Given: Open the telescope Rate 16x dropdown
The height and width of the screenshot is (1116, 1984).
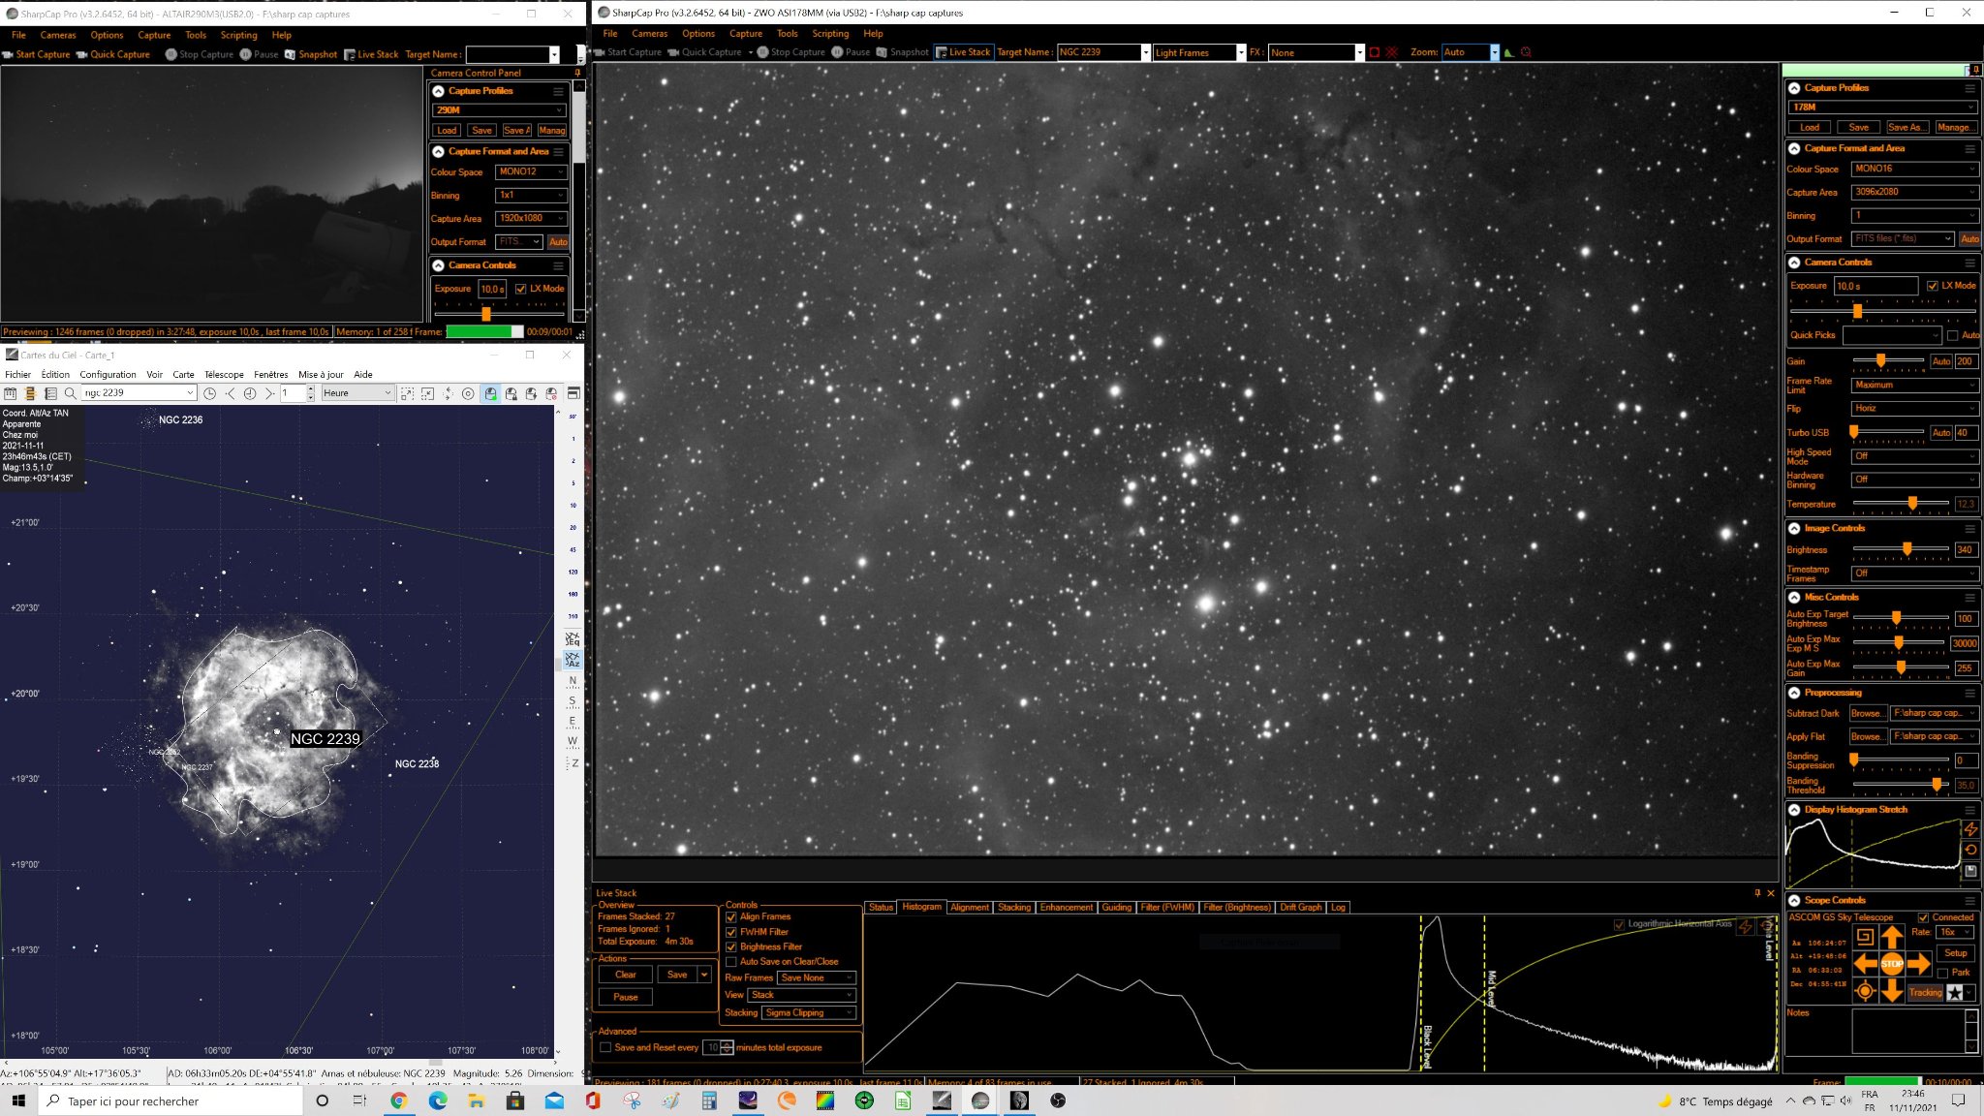Looking at the screenshot, I should (1956, 932).
